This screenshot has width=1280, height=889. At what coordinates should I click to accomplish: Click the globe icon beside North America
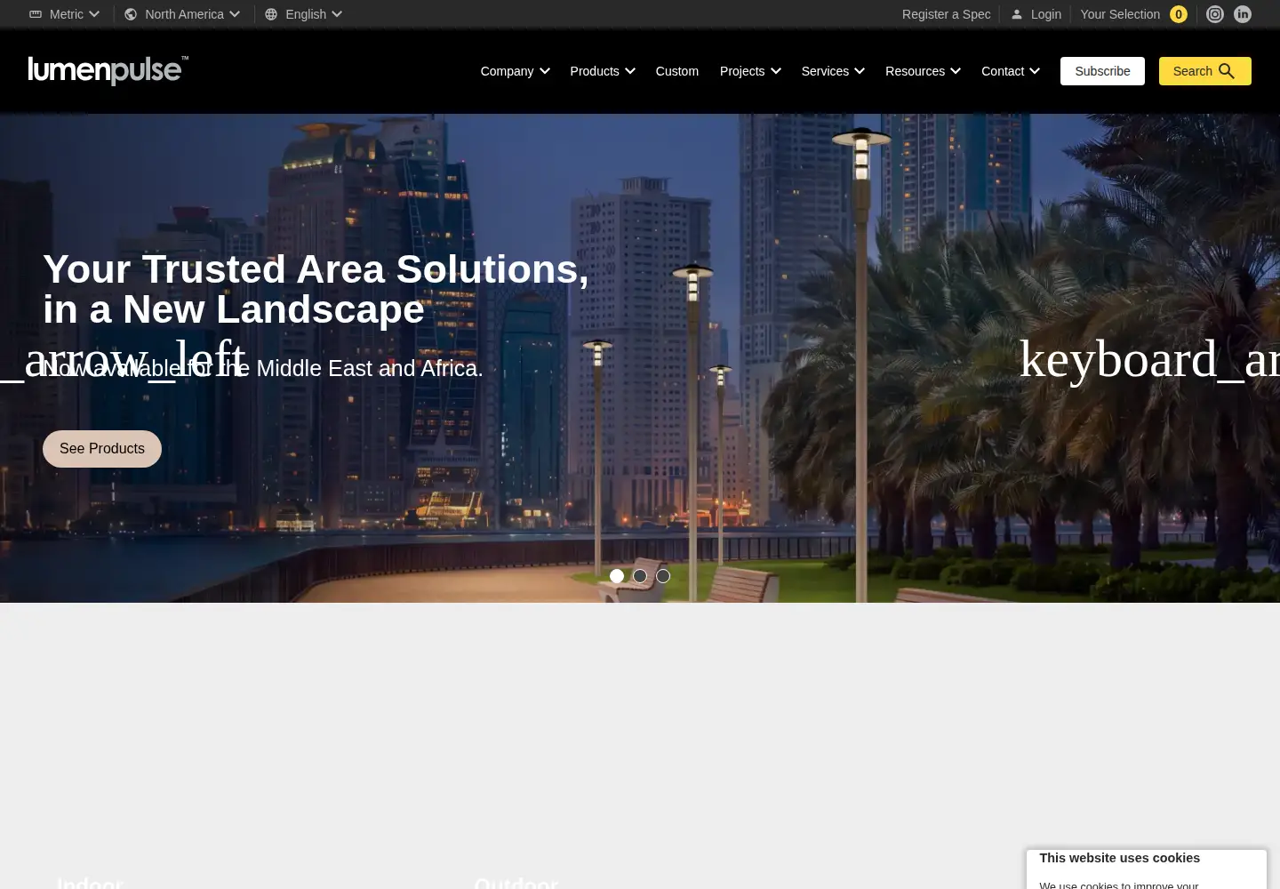coord(131,14)
